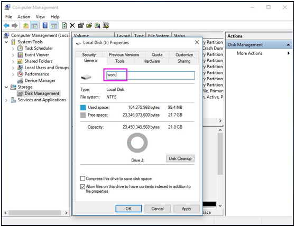
Task: Click the Services and Applications icon
Action: (x=13, y=100)
